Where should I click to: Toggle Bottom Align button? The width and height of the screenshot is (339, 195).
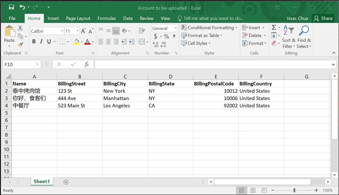pyautogui.click(x=116, y=31)
